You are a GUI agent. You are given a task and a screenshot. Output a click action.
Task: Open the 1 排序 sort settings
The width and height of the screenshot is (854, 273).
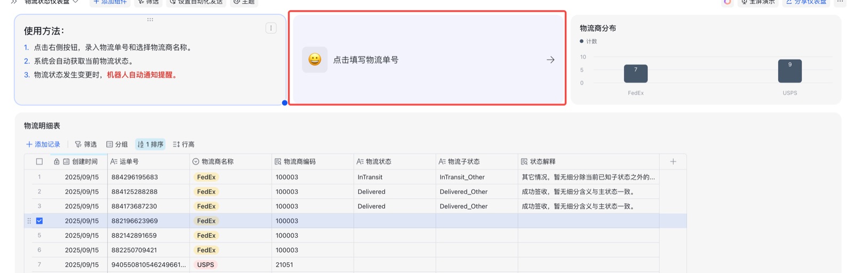150,144
